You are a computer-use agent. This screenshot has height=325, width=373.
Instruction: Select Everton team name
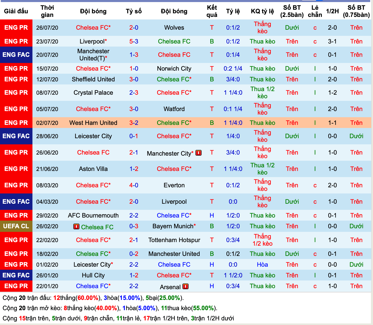point(174,185)
